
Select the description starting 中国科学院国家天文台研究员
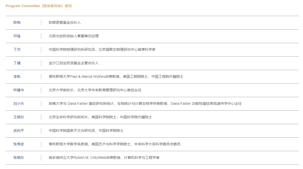(x=86, y=131)
